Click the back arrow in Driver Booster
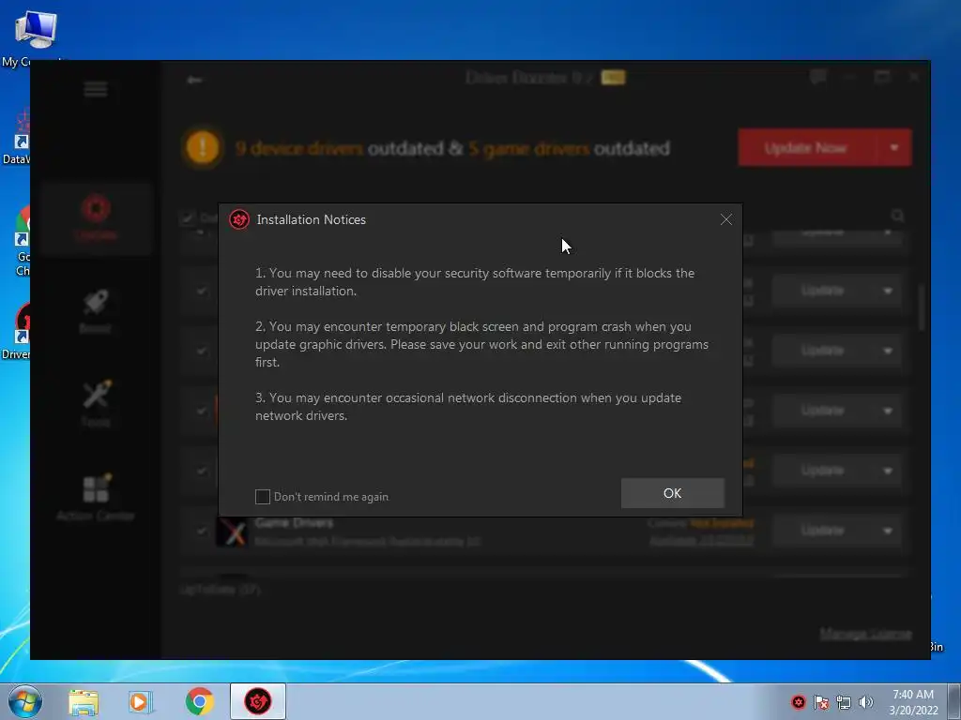The image size is (961, 720). 194,80
